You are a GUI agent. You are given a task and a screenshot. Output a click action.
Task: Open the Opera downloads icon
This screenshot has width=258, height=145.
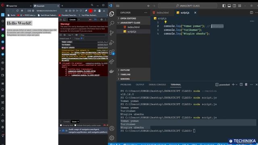tap(104, 11)
